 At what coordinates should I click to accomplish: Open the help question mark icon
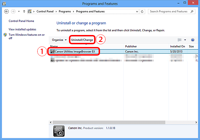coord(193,40)
